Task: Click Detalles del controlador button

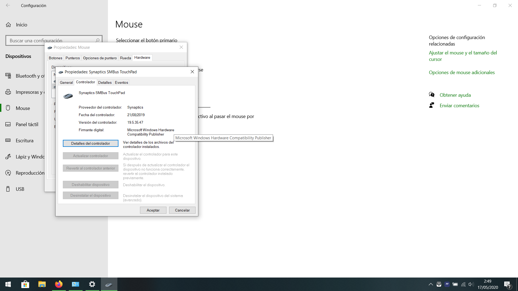Action: coord(91,143)
